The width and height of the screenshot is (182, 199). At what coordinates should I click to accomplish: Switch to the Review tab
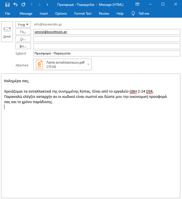point(104,14)
